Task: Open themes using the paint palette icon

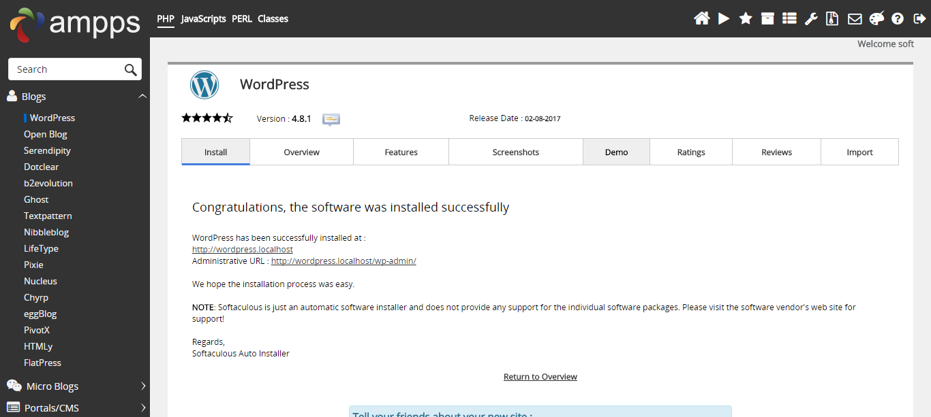Action: point(876,18)
